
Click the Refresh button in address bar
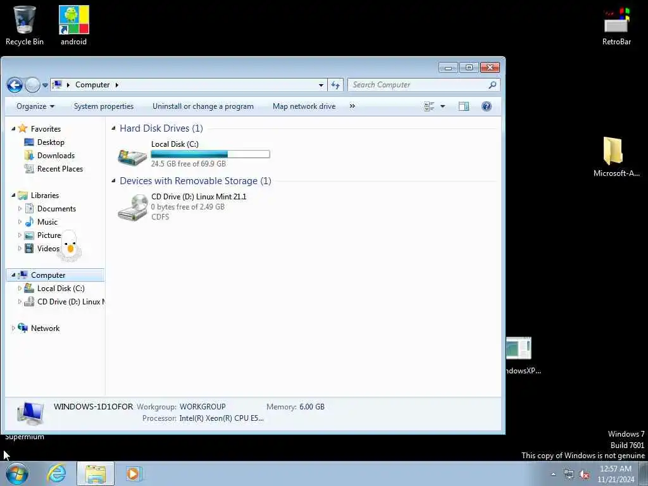pos(335,85)
